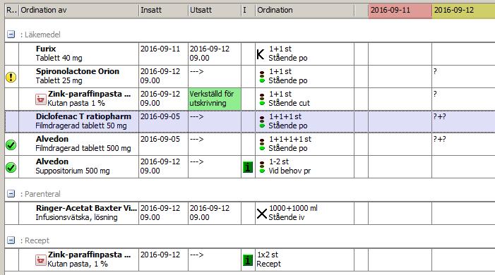The image size is (495, 275).
Task: Select the Diclofenac T ratiopharm row
Action: pyautogui.click(x=250, y=121)
